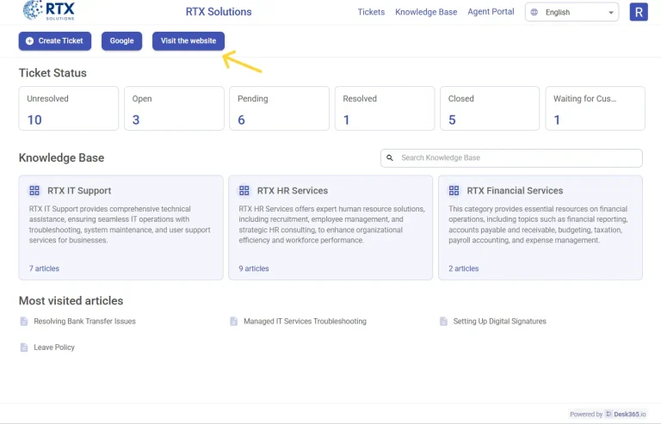
Task: Go to Knowledge Base in top navigation
Action: click(x=426, y=12)
